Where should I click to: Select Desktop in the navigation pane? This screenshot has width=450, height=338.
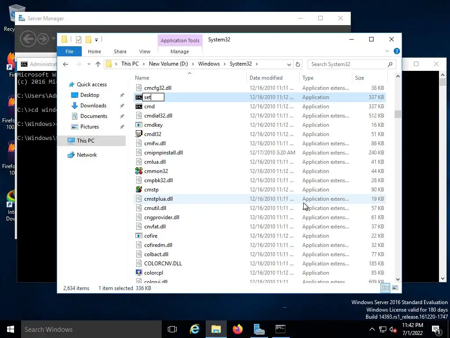pyautogui.click(x=90, y=95)
